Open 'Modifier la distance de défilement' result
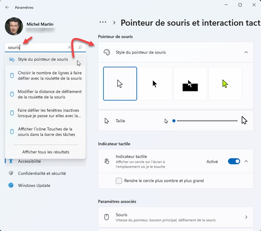Viewport: 261px width, 231px height. tap(45, 94)
